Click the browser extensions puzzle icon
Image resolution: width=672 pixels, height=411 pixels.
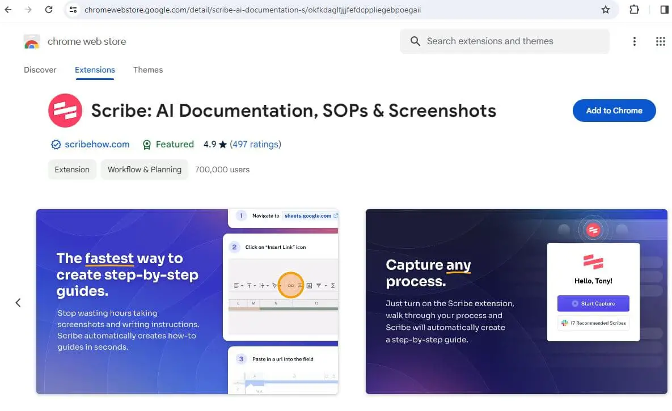634,10
